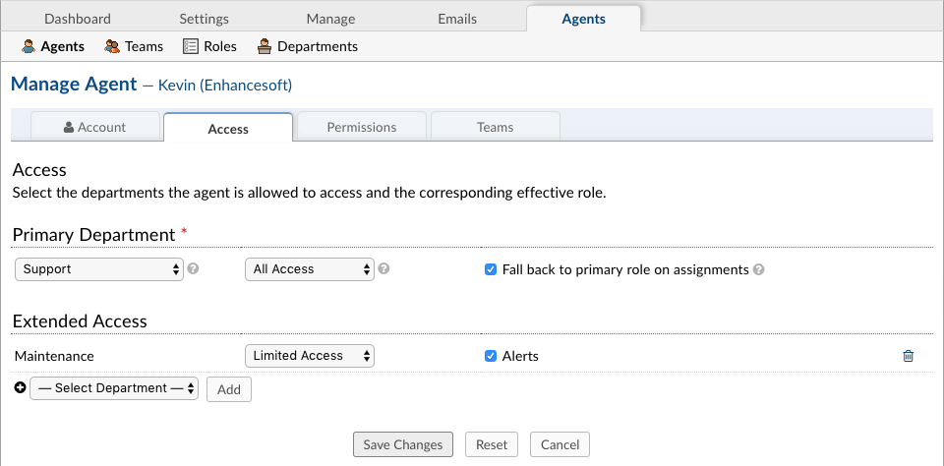Open the Dashboard tab
This screenshot has height=466, width=944.
pos(78,19)
